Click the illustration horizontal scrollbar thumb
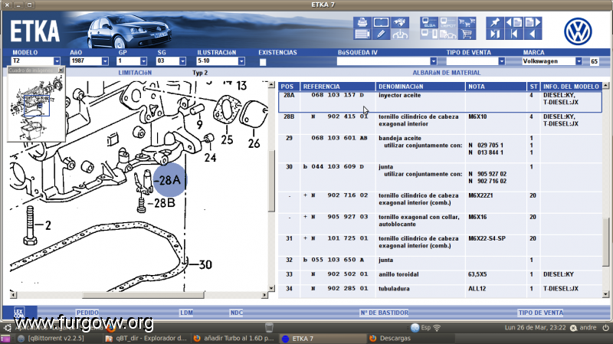This screenshot has width=613, height=344. pyautogui.click(x=143, y=295)
